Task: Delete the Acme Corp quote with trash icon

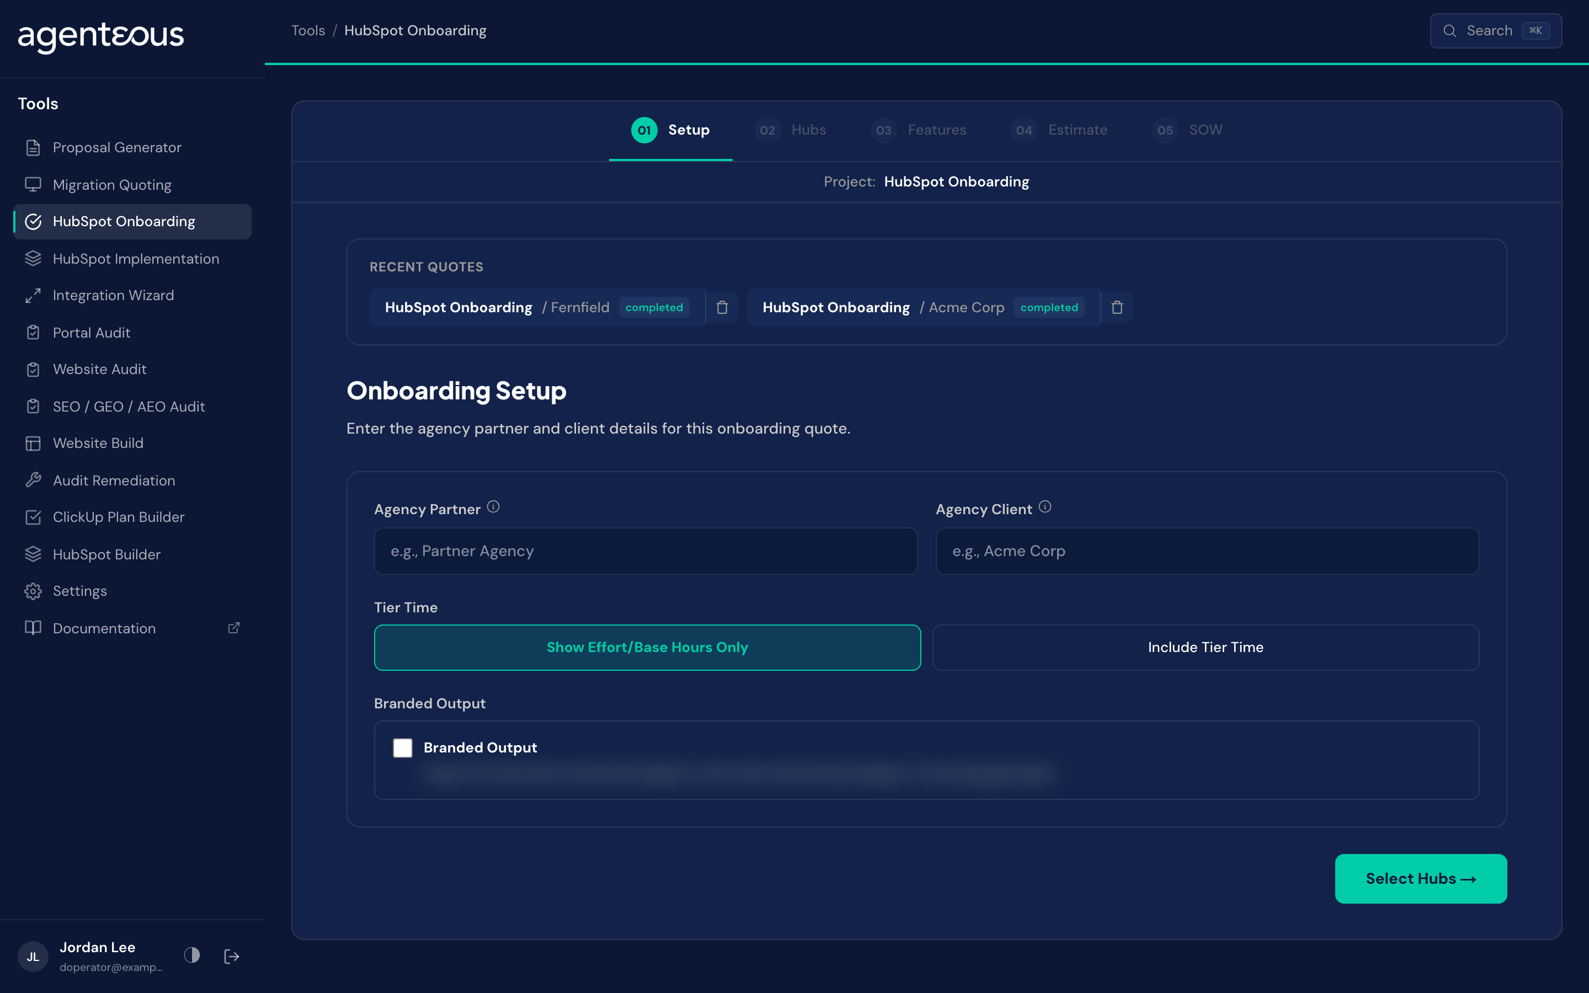Action: click(1117, 307)
